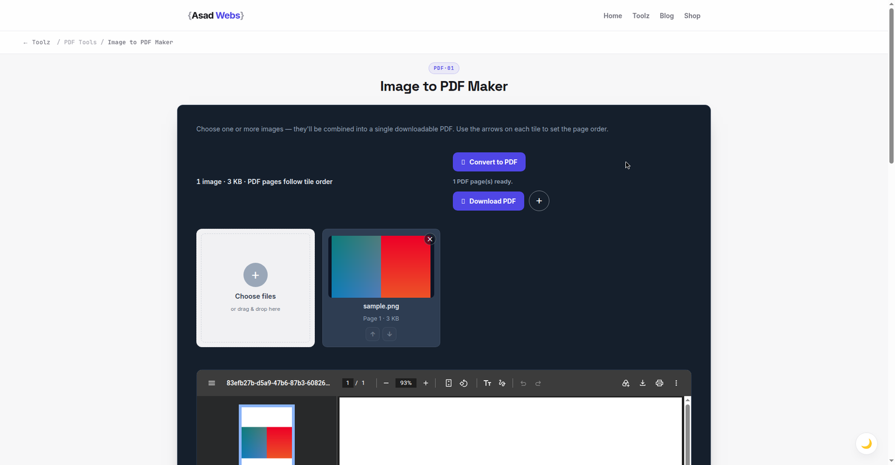The image size is (895, 465).
Task: Select the text annotation tool
Action: pyautogui.click(x=487, y=383)
